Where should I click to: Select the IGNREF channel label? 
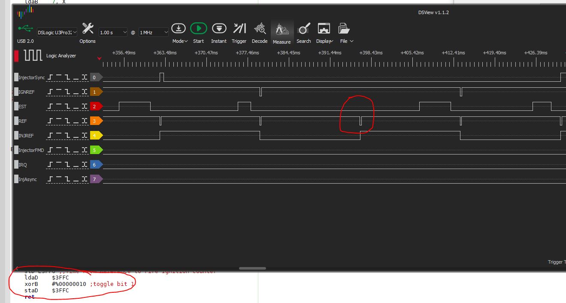(27, 92)
